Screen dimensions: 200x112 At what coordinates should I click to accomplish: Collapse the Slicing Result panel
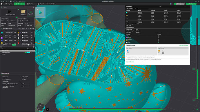(160, 6)
